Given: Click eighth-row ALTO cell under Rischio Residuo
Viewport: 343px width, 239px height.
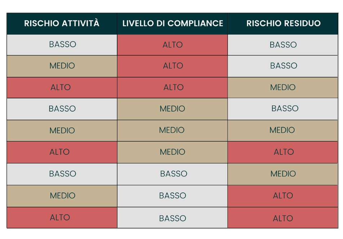Looking at the screenshot, I should pyautogui.click(x=283, y=196).
